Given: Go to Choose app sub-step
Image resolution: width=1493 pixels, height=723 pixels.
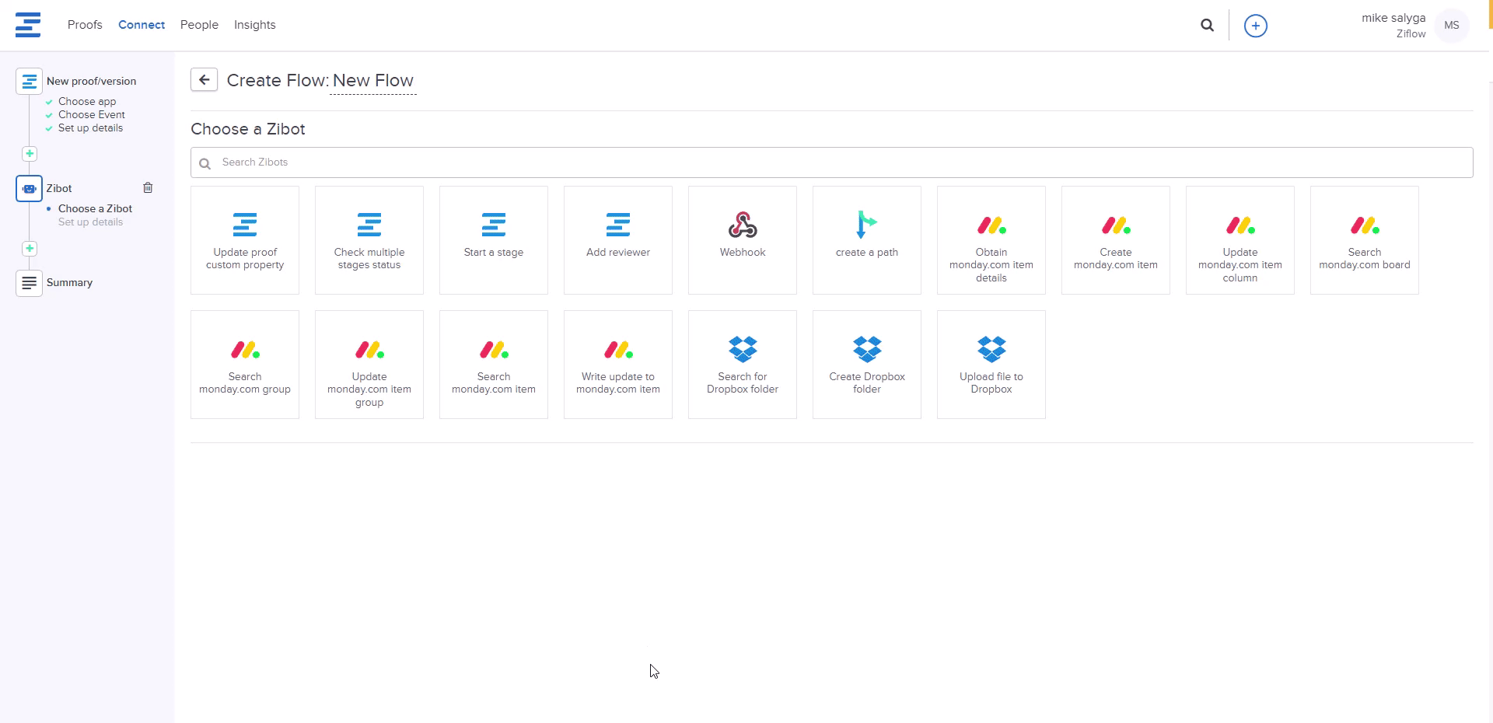Looking at the screenshot, I should (x=87, y=102).
